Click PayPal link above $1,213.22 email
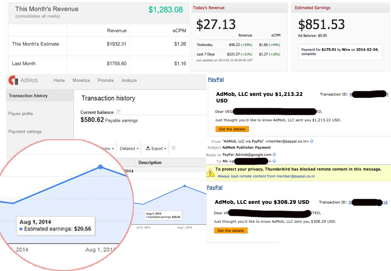This screenshot has height=271, width=391. pyautogui.click(x=216, y=79)
